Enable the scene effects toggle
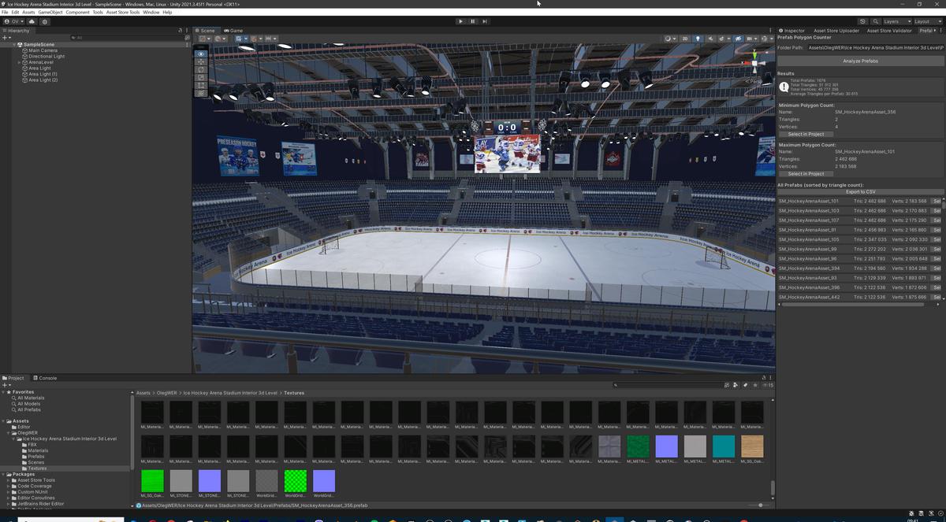Screen dimensions: 946x522 pos(722,39)
